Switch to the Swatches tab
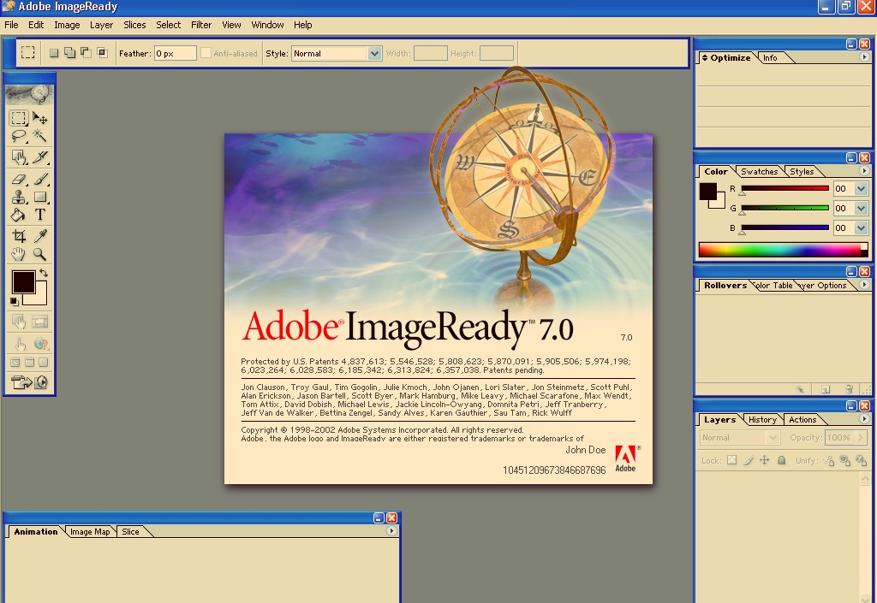Image resolution: width=877 pixels, height=603 pixels. click(759, 171)
